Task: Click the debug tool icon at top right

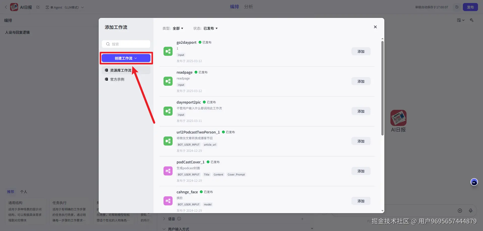Action: [x=472, y=20]
